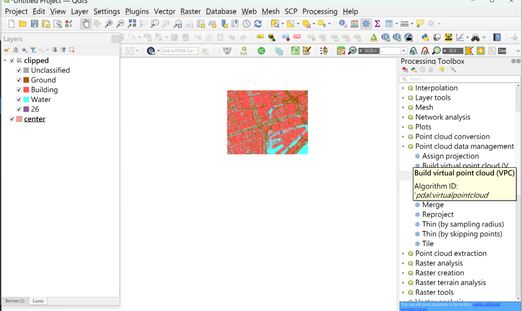Open the QGIS hub plugin icon
Screen dimensions: 522x311
[x=244, y=50]
